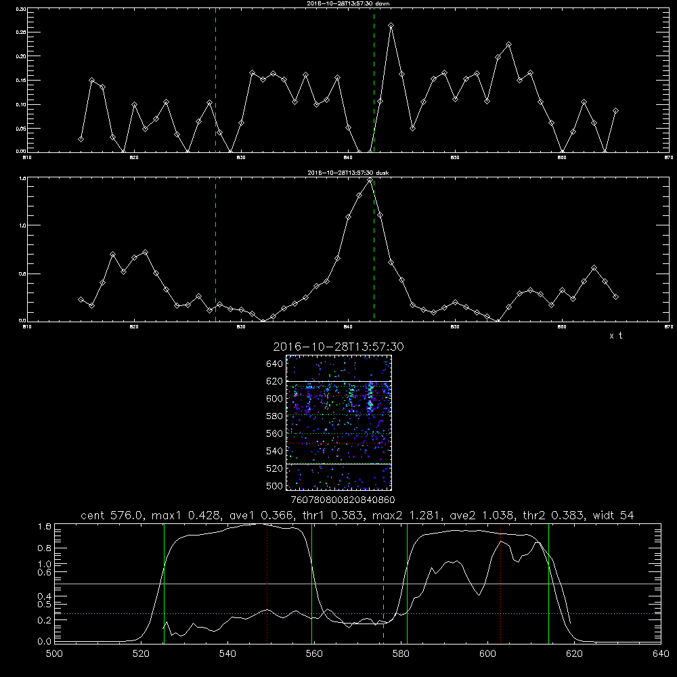Click the highest peak diamond in the dusk plot

pyautogui.click(x=370, y=181)
